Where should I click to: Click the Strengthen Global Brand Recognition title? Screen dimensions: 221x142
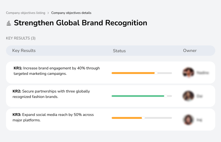[80, 23]
